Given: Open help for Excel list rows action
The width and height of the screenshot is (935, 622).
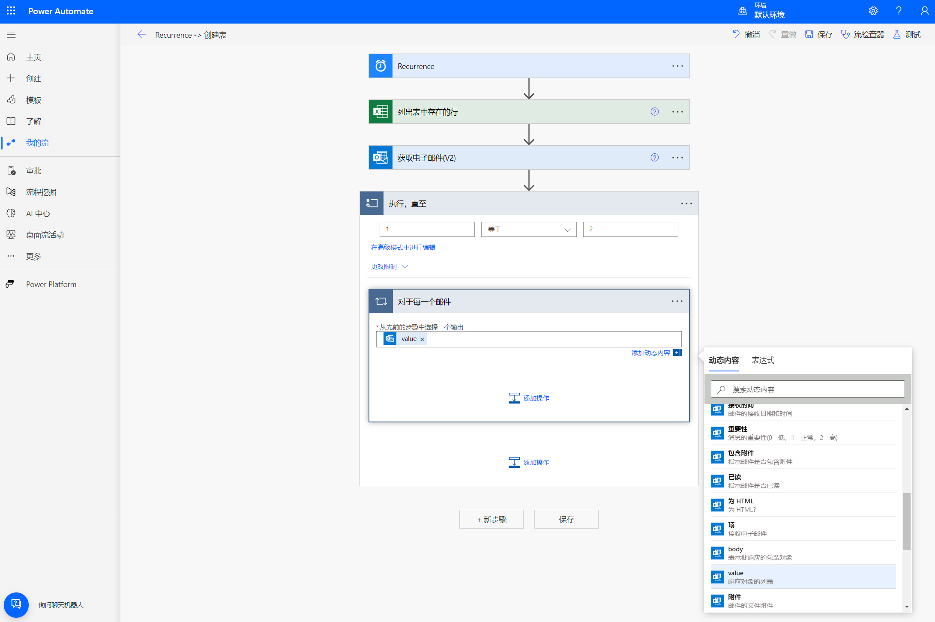Looking at the screenshot, I should coord(655,112).
